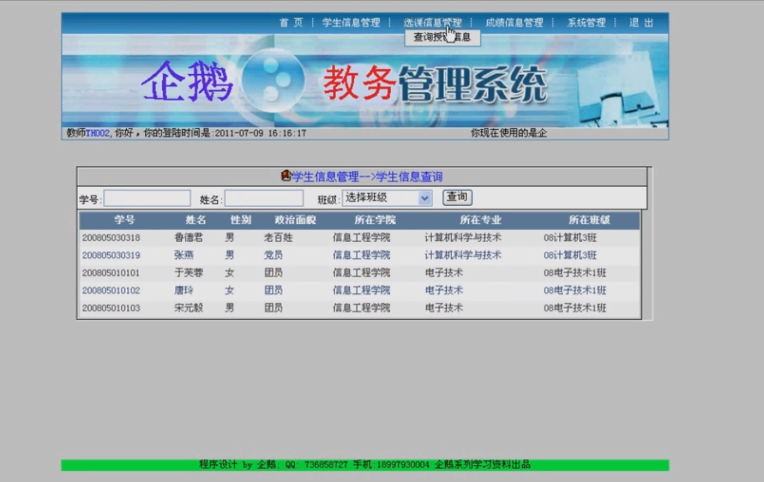
Task: Click 计算机科学与技术 in 鲁德君's row
Action: click(x=463, y=237)
